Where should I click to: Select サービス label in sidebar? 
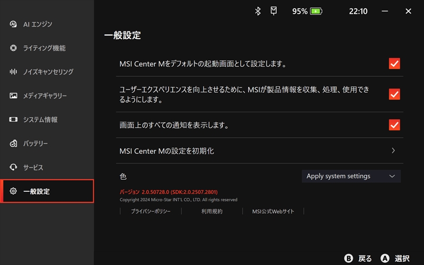[x=33, y=167]
